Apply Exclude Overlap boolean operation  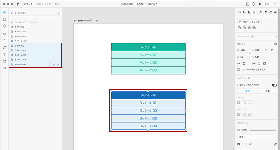point(254,28)
